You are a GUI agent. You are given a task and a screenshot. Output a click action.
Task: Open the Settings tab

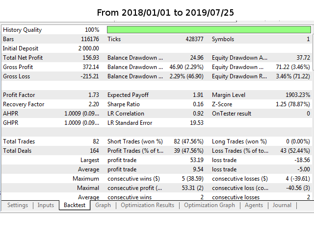[18, 205]
